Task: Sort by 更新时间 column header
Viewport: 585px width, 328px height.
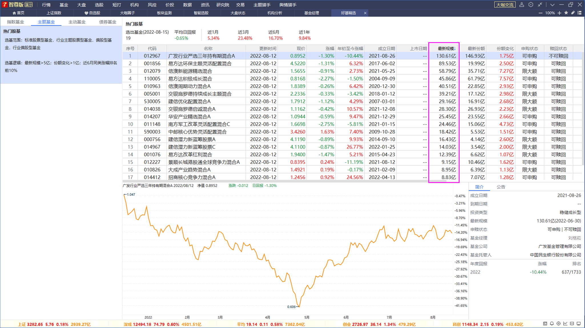Action: click(268, 49)
